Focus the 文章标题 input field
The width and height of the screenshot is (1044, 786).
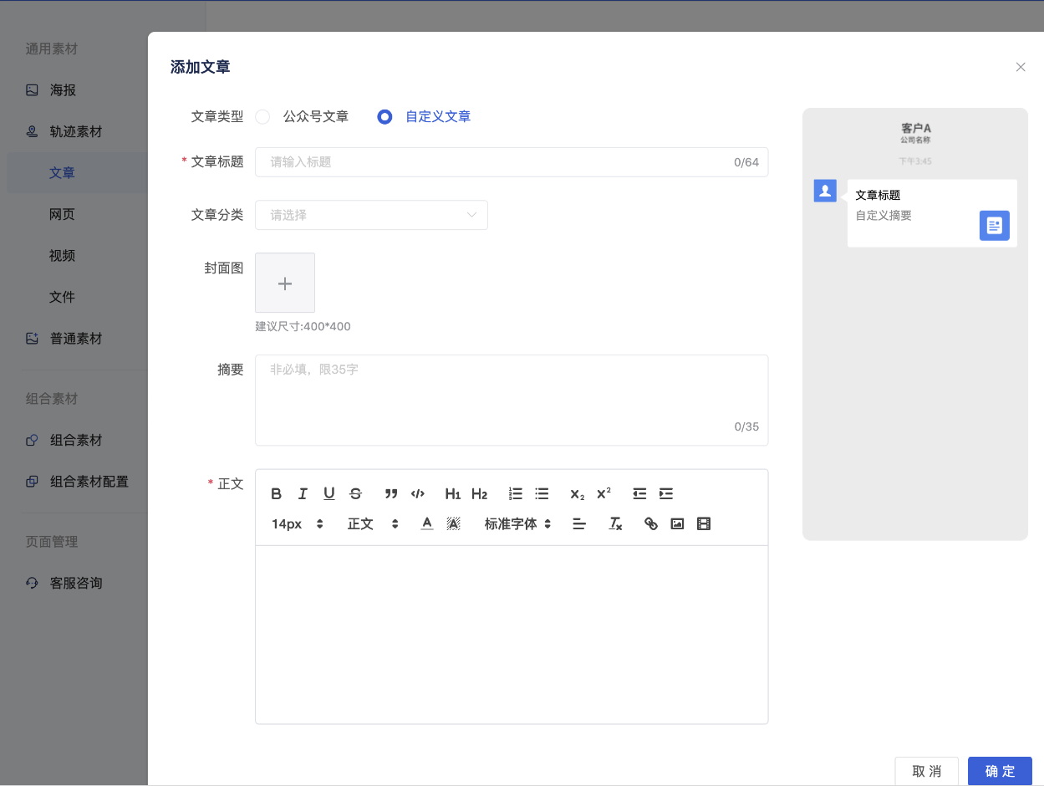[512, 162]
